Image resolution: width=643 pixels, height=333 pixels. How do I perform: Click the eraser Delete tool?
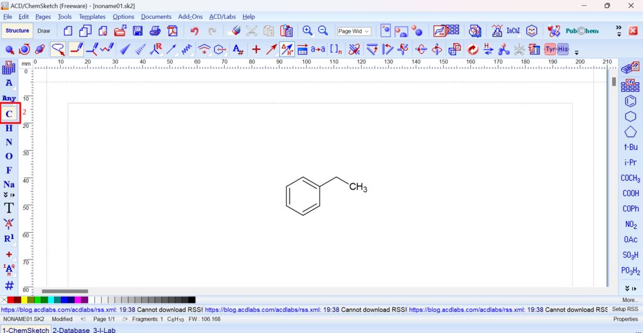click(236, 30)
